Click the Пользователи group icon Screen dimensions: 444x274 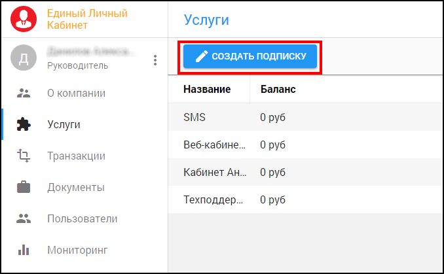pos(24,218)
